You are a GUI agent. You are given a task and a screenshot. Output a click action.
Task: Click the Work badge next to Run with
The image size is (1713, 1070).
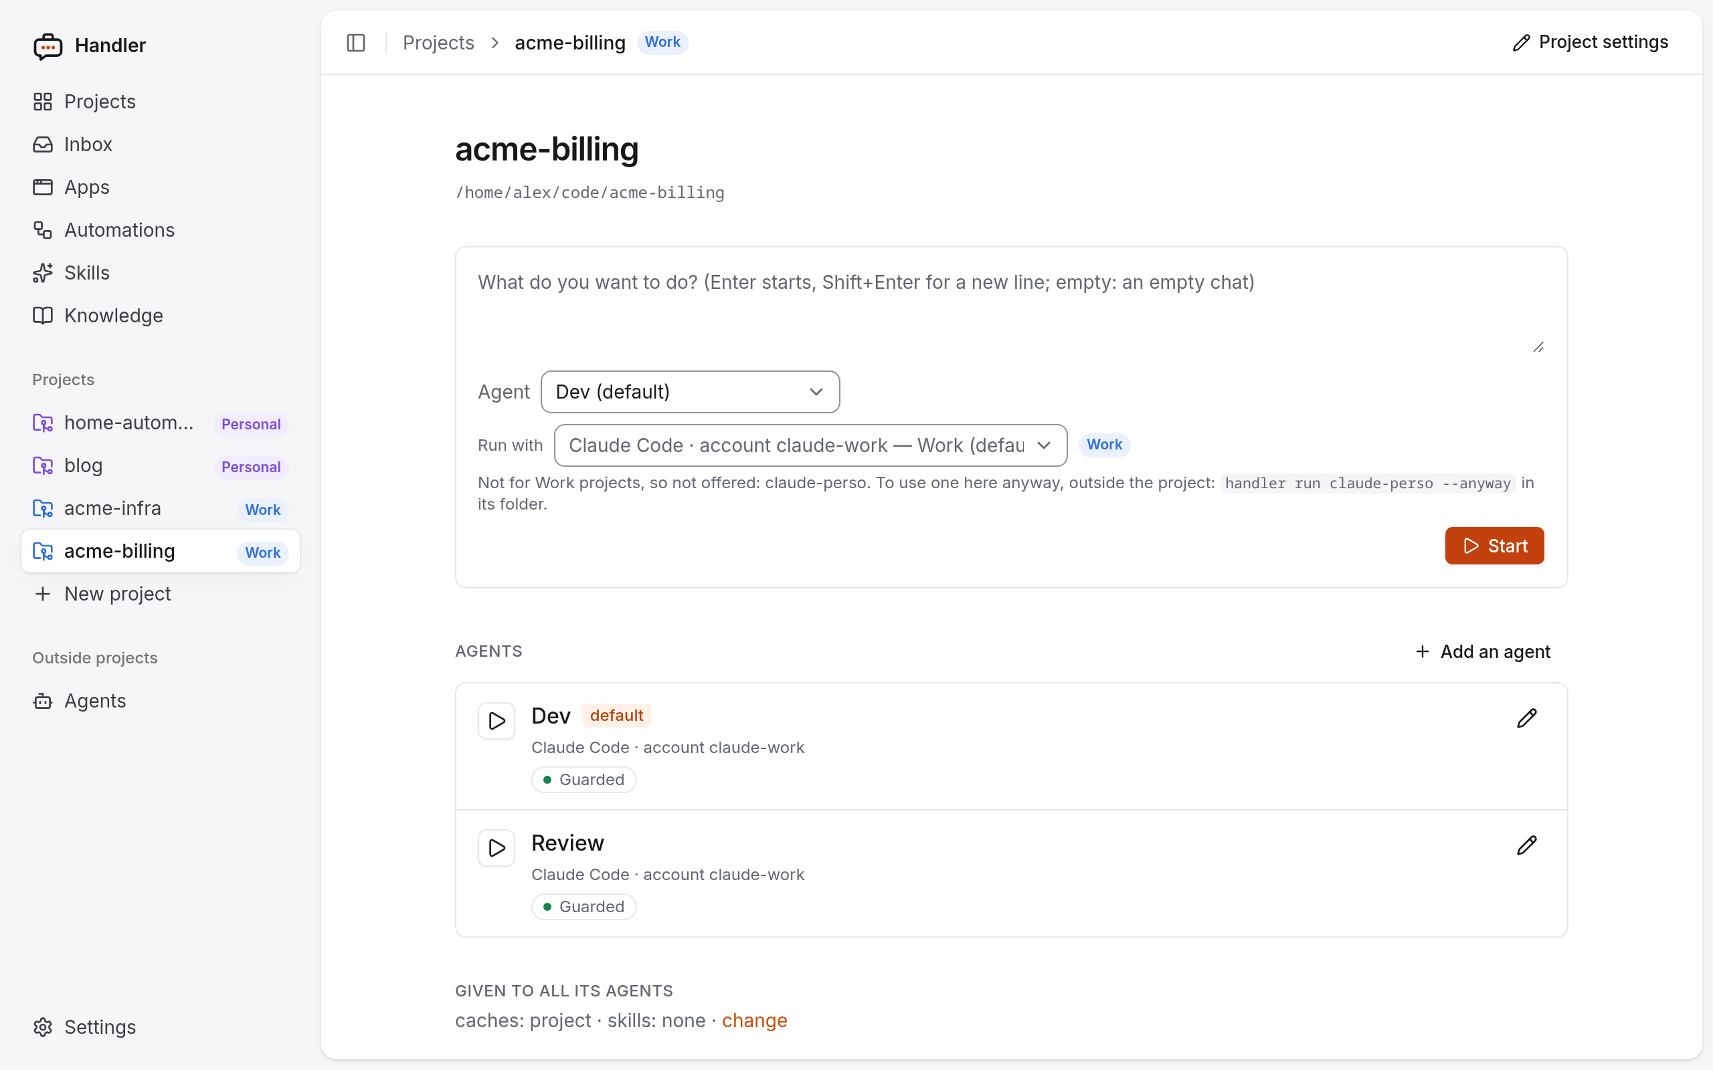tap(1103, 445)
